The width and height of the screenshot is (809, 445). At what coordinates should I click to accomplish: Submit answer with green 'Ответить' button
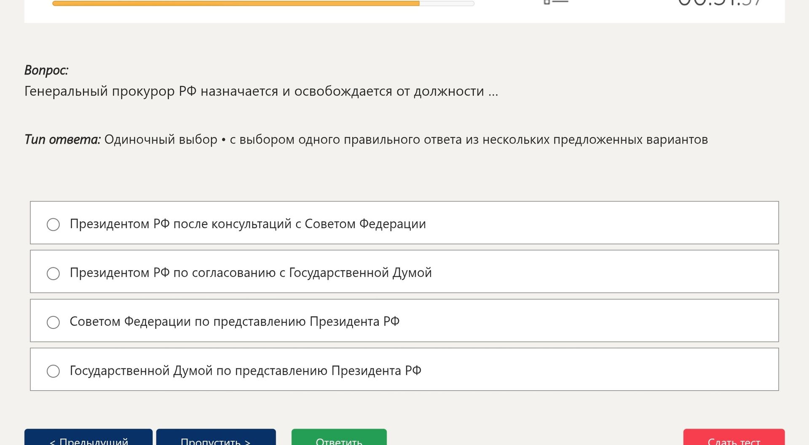pos(339,437)
